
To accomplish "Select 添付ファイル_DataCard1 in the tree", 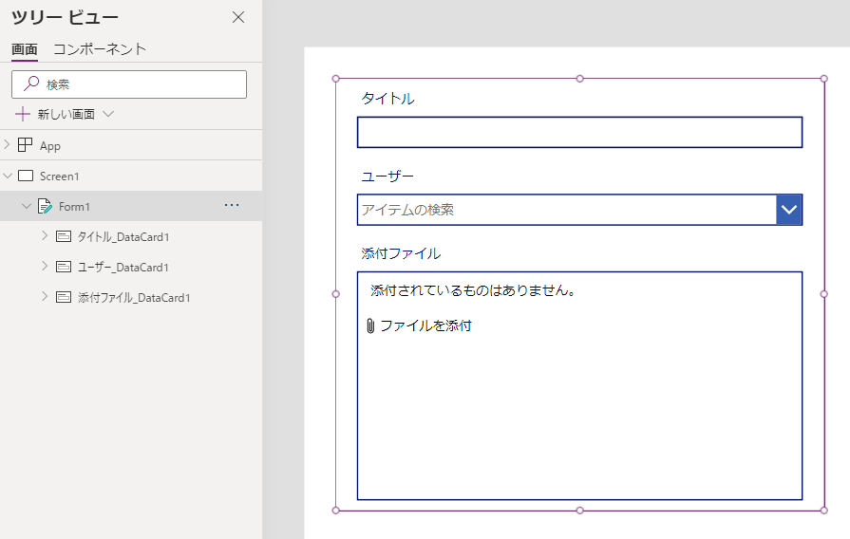I will (134, 297).
